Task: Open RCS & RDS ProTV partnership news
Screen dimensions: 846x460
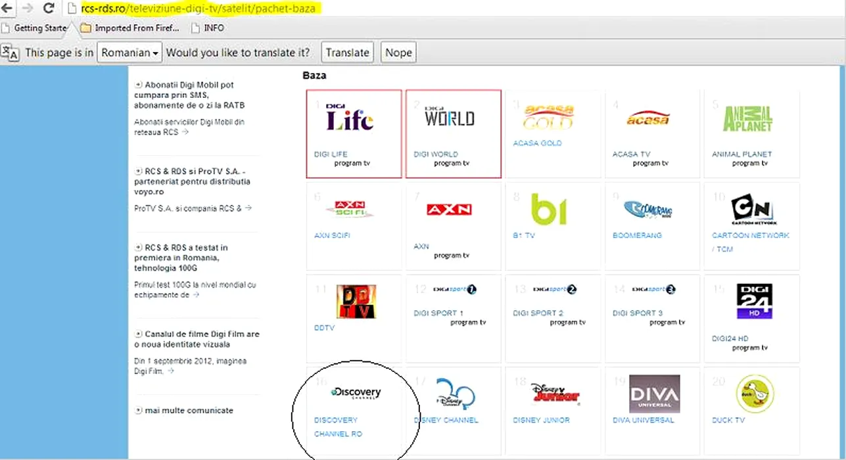Action: 193,181
